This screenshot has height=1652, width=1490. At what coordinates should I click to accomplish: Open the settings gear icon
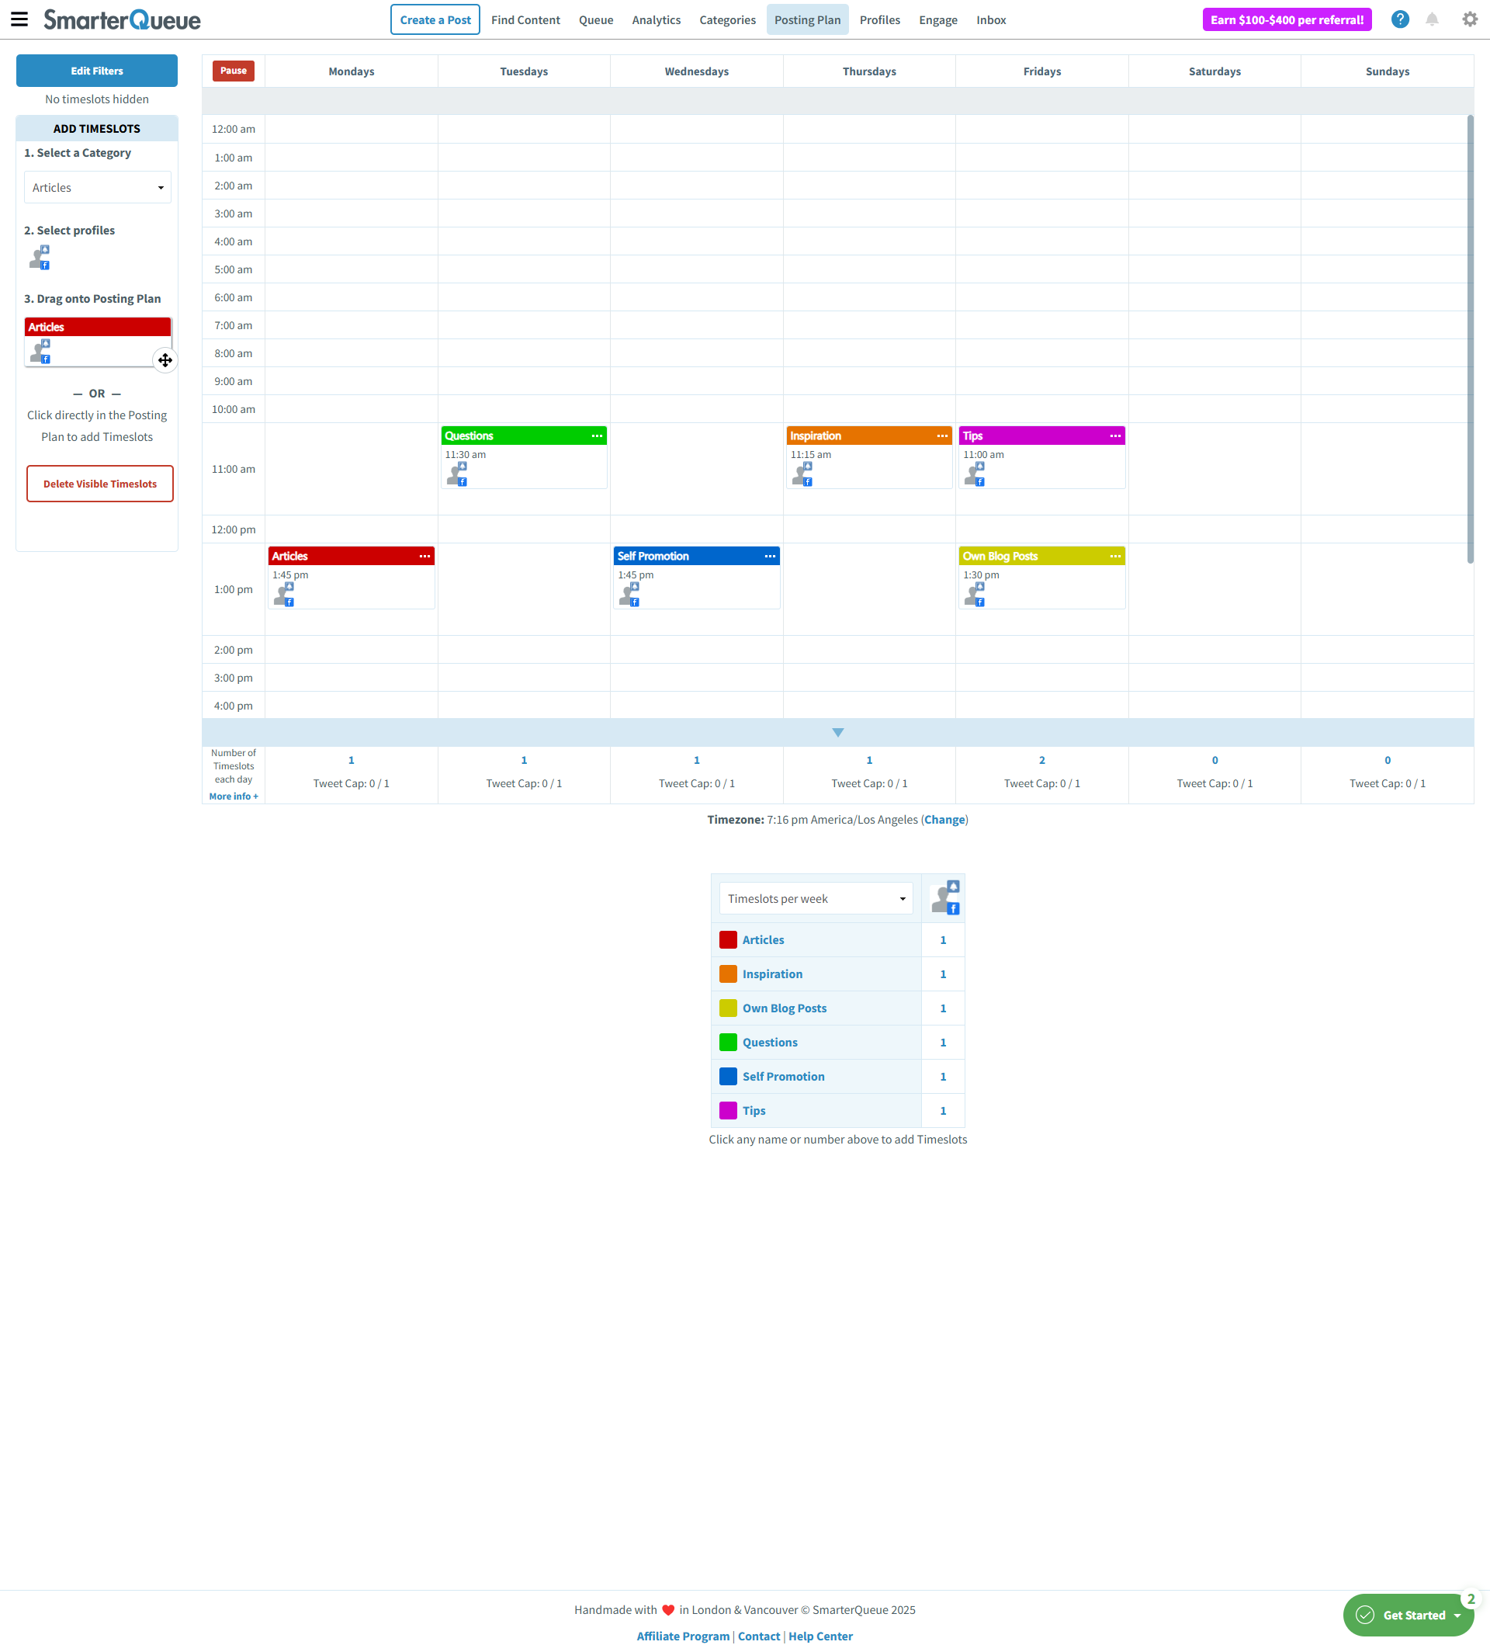click(x=1470, y=19)
